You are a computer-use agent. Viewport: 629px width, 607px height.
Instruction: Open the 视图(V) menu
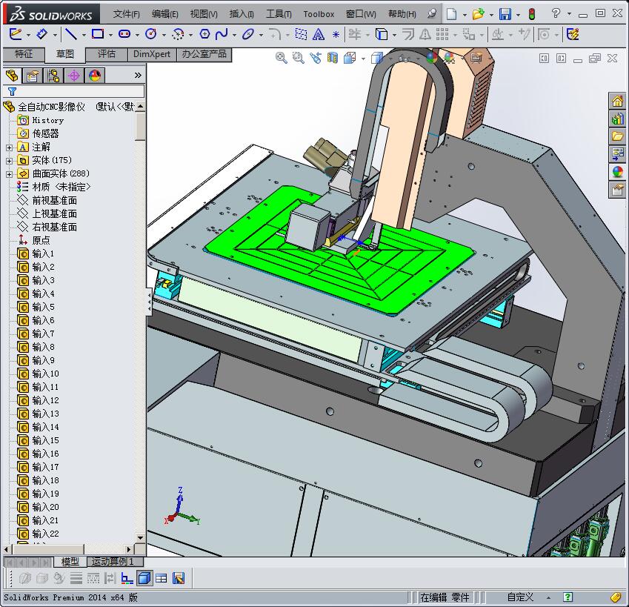point(204,14)
